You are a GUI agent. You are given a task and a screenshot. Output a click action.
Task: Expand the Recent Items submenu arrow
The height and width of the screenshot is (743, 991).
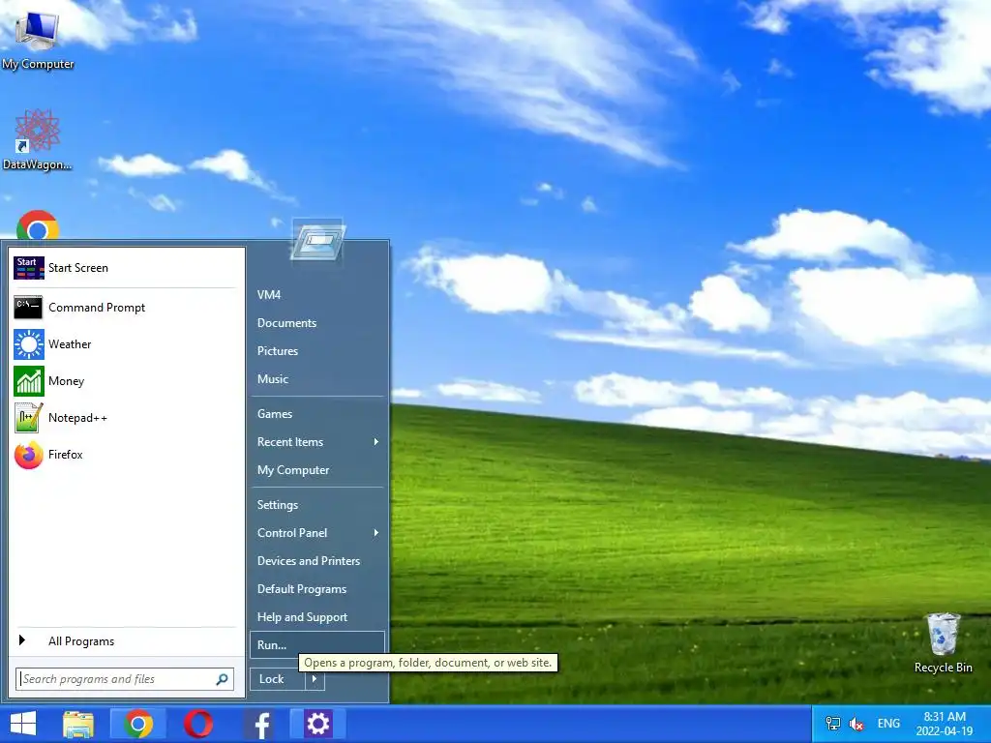tap(376, 442)
